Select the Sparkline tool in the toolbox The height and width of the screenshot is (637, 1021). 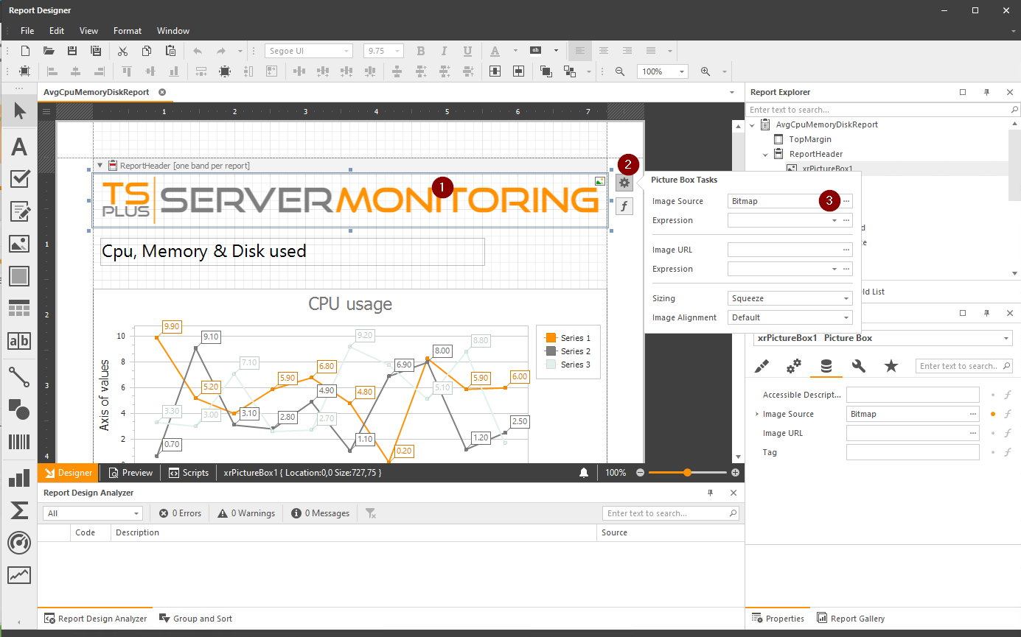pyautogui.click(x=18, y=575)
